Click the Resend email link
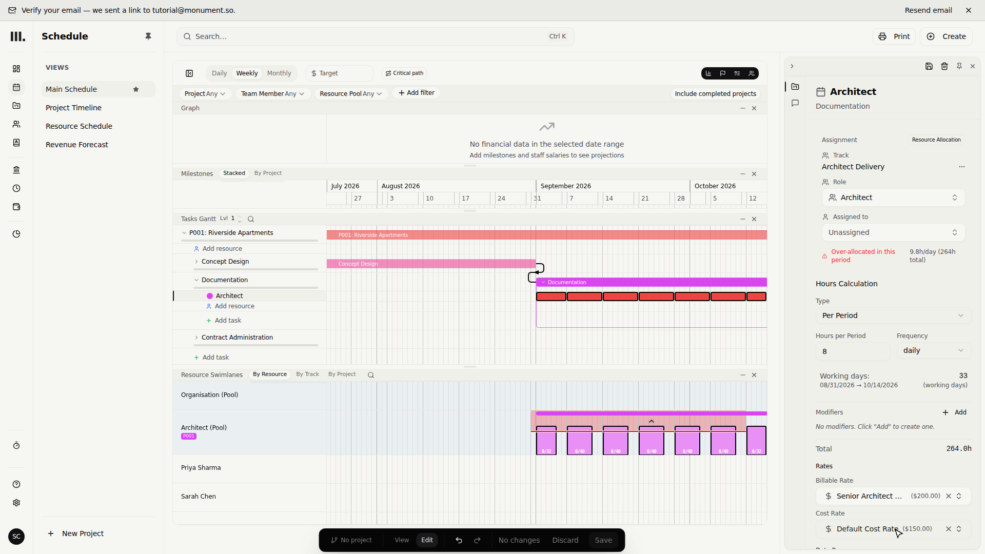Screen dimensions: 985x554 coord(928,10)
